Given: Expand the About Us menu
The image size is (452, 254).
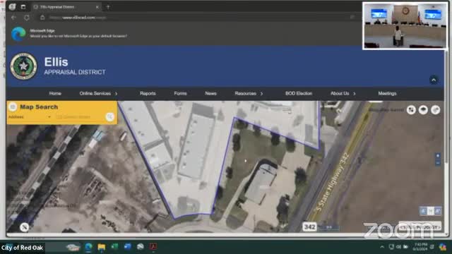Looking at the screenshot, I should coord(343,93).
